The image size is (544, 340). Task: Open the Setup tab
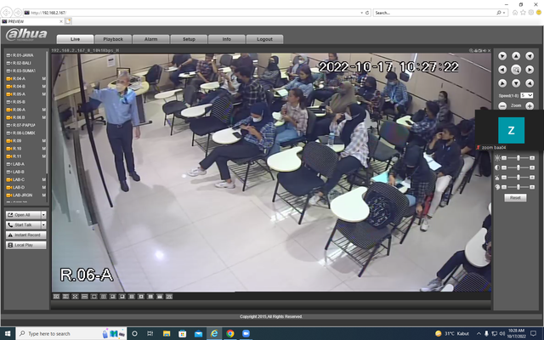coord(189,39)
